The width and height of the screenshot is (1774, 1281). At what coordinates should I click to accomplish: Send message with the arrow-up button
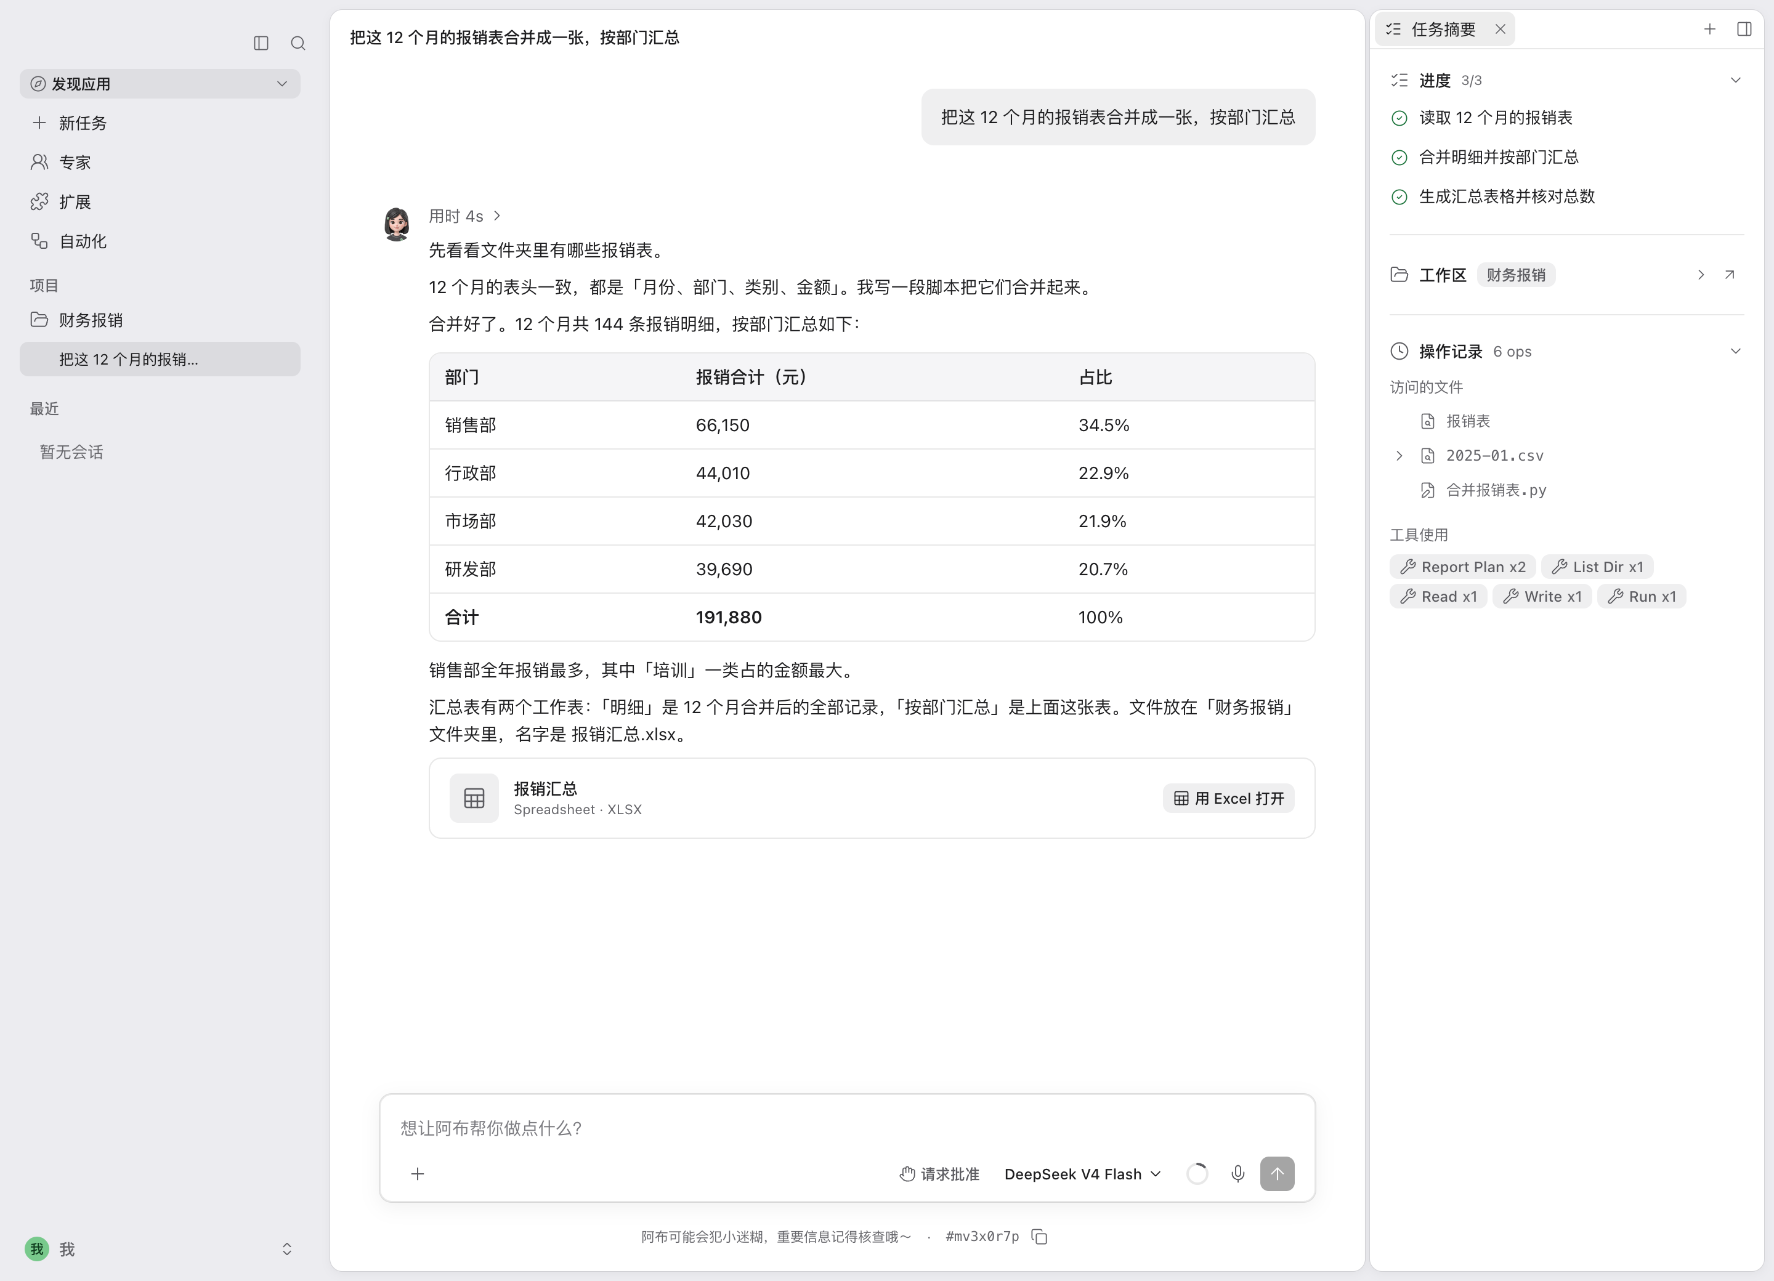point(1276,1174)
